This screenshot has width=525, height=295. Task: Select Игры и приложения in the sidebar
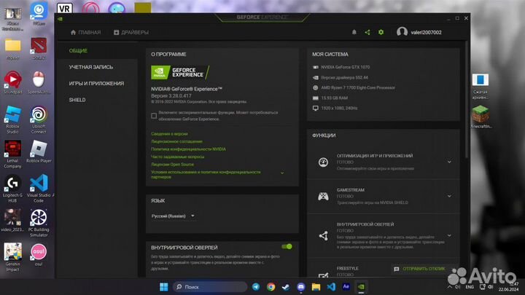[96, 83]
